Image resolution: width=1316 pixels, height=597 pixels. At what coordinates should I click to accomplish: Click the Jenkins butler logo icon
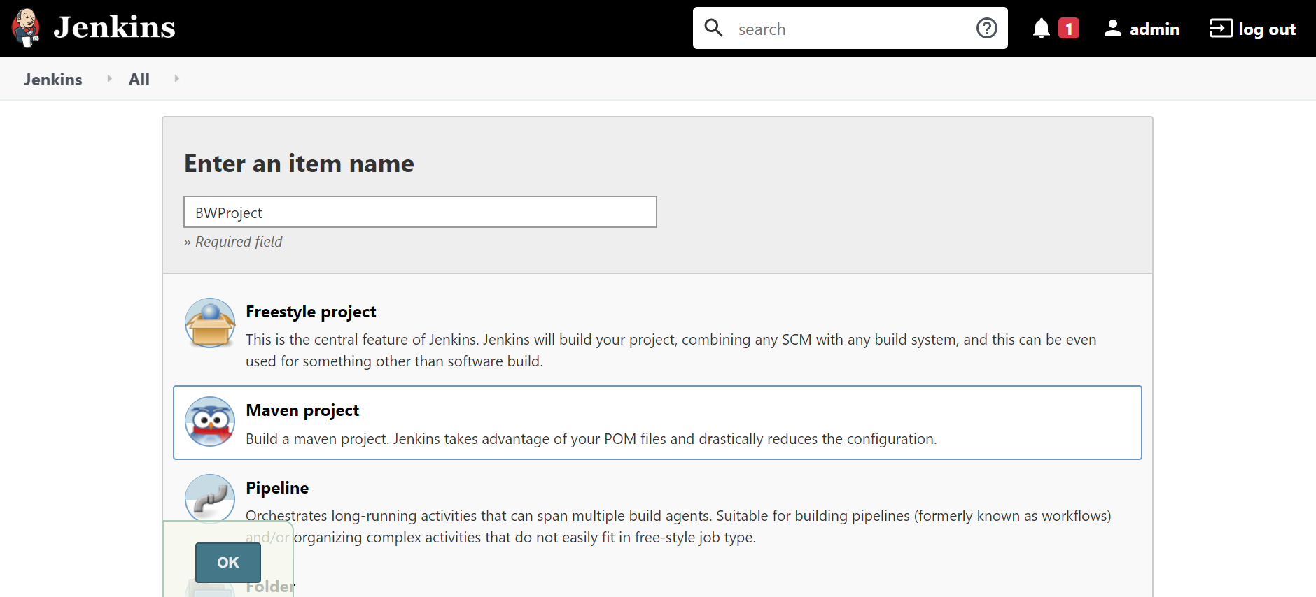pyautogui.click(x=26, y=28)
